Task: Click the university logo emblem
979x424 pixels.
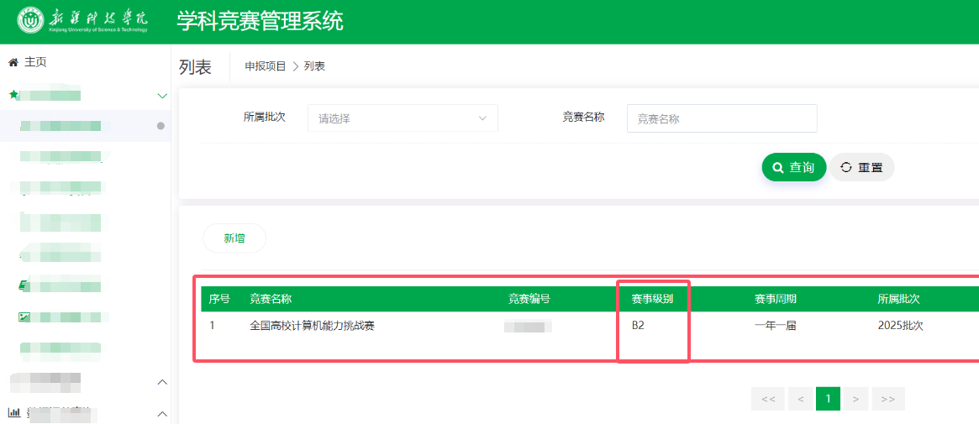Action: point(29,21)
